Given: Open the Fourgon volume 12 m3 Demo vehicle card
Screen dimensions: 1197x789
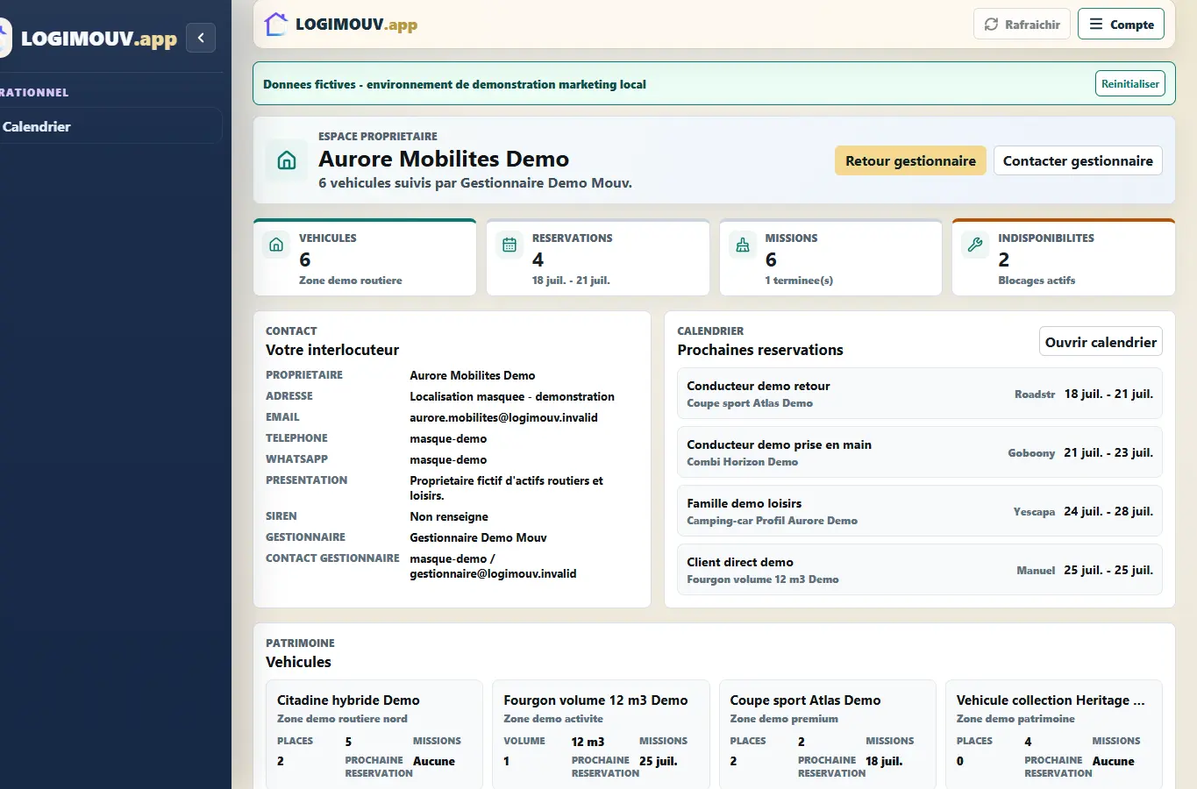Looking at the screenshot, I should tap(601, 735).
